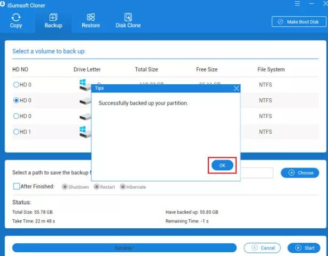Click 'Take Time: 22 m 48 s' text

tap(34, 221)
